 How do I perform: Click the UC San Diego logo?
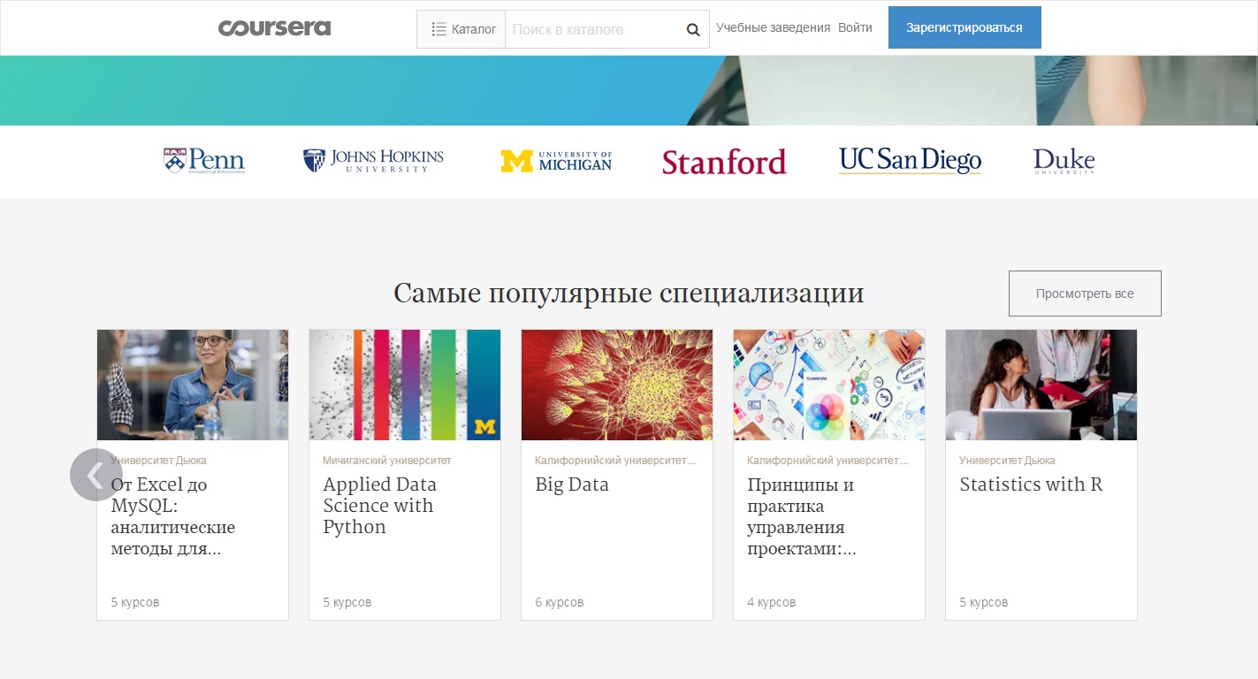(910, 161)
